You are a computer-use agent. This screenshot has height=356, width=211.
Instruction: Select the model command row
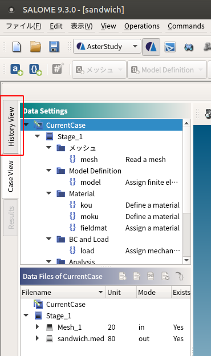102,182
